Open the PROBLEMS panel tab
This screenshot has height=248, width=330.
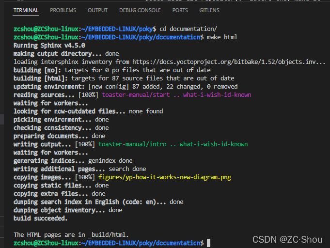63,10
